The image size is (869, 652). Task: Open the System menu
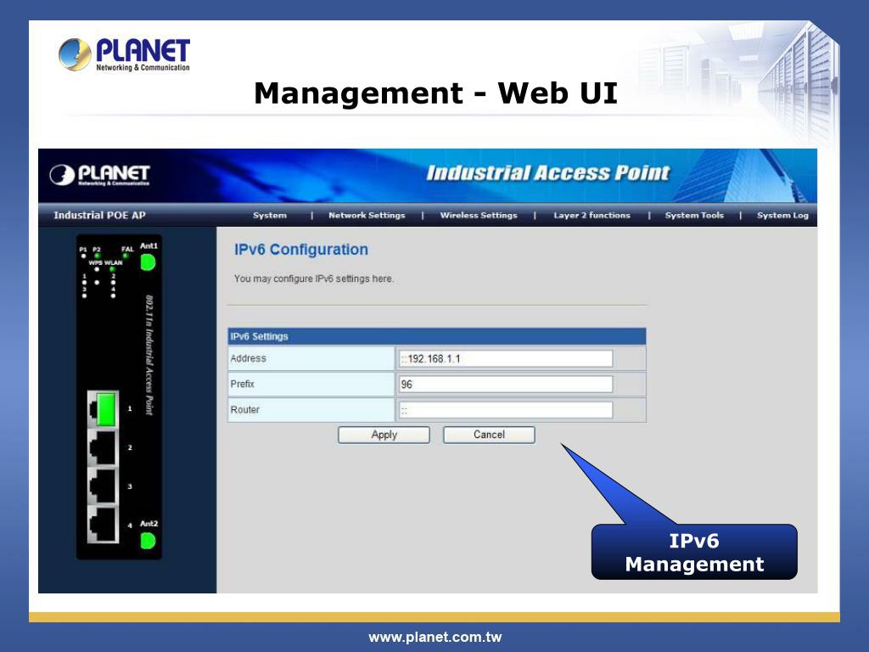pos(269,215)
